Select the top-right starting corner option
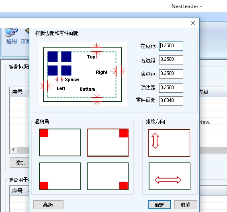 click(x=108, y=142)
